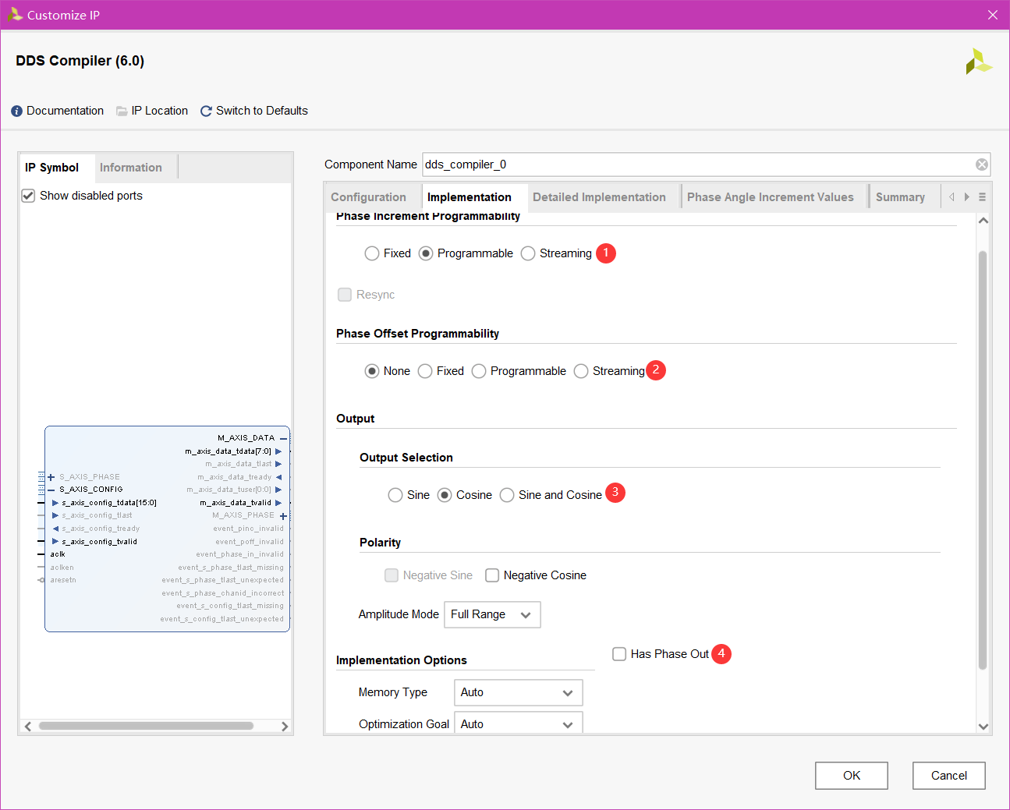The height and width of the screenshot is (810, 1010).
Task: Switch to Information tab
Action: click(131, 168)
